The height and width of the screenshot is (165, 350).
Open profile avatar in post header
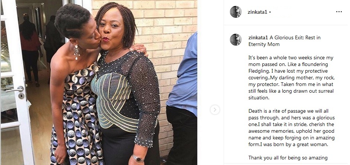click(236, 12)
